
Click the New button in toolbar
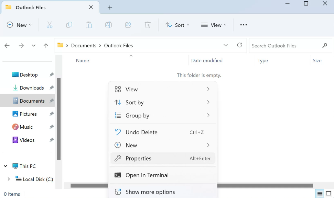coord(19,25)
